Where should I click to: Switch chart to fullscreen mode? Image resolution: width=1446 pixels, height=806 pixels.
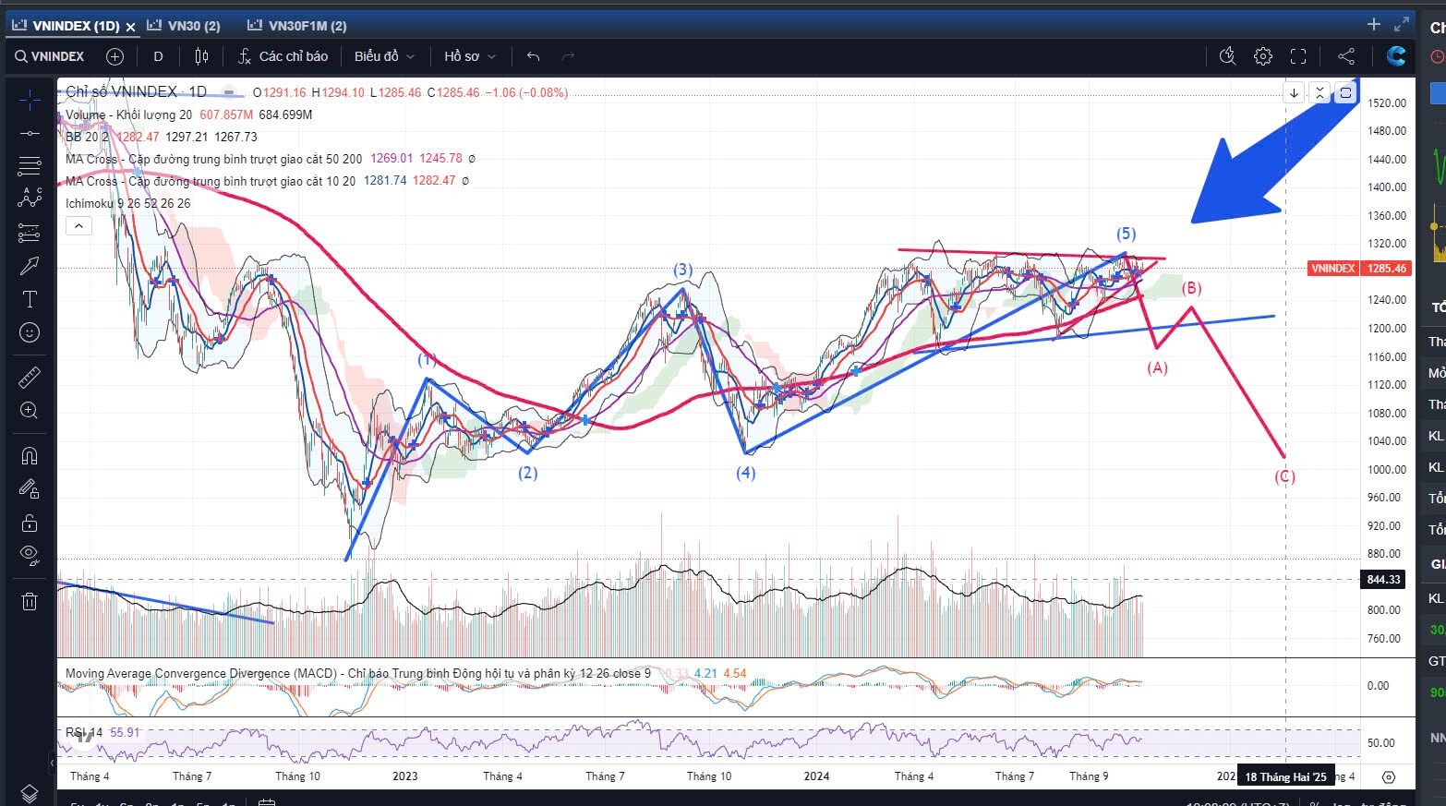tap(1298, 56)
